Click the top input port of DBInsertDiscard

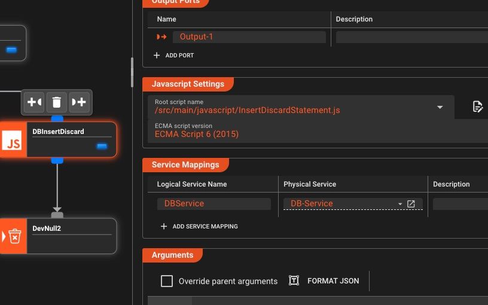click(x=57, y=119)
